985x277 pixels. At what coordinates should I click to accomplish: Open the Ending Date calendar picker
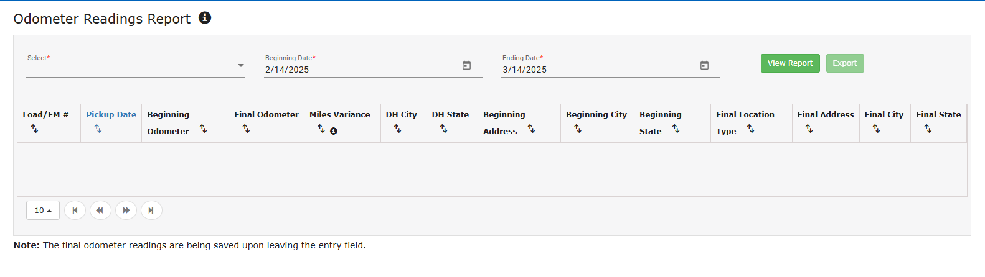(704, 65)
